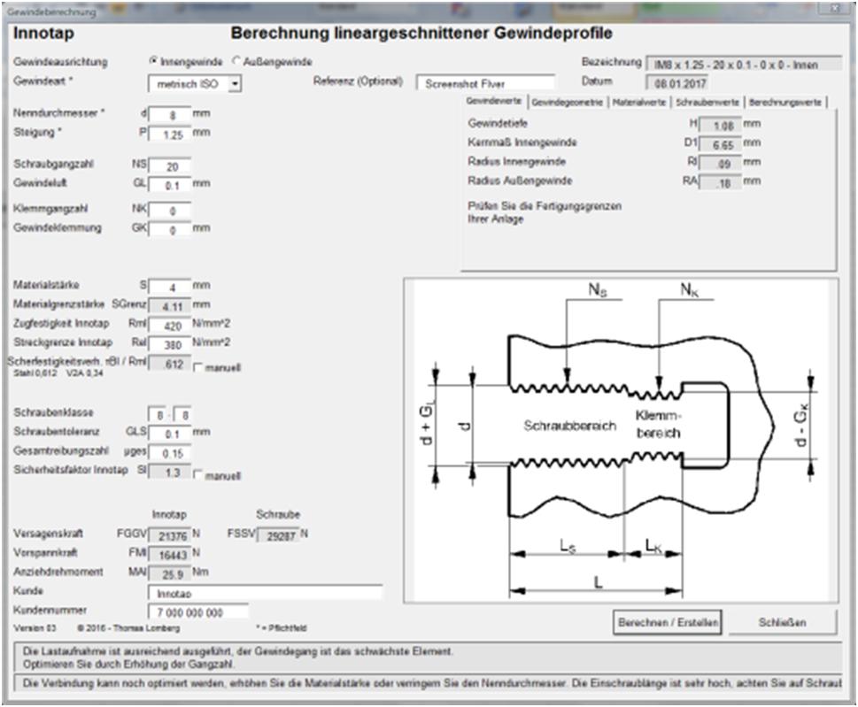
Task: Click the Referenz (Optional) text field
Action: (x=485, y=84)
